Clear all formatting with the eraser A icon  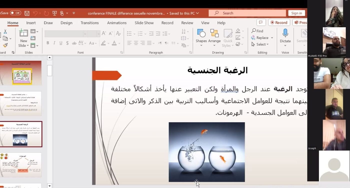(118, 33)
